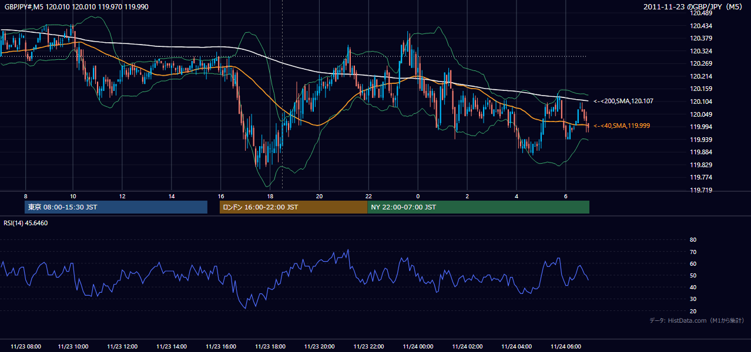Click the 11/23 14:00 bottom time label
Image resolution: width=751 pixels, height=352 pixels.
[x=172, y=346]
